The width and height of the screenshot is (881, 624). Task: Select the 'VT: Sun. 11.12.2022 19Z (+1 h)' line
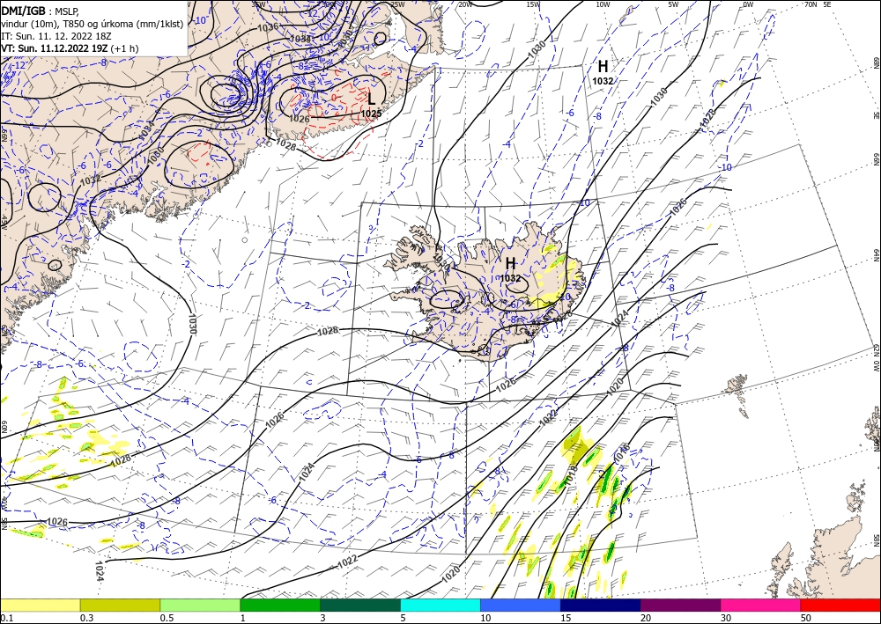click(x=71, y=48)
